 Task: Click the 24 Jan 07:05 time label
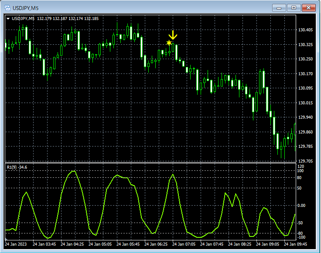click(x=184, y=244)
